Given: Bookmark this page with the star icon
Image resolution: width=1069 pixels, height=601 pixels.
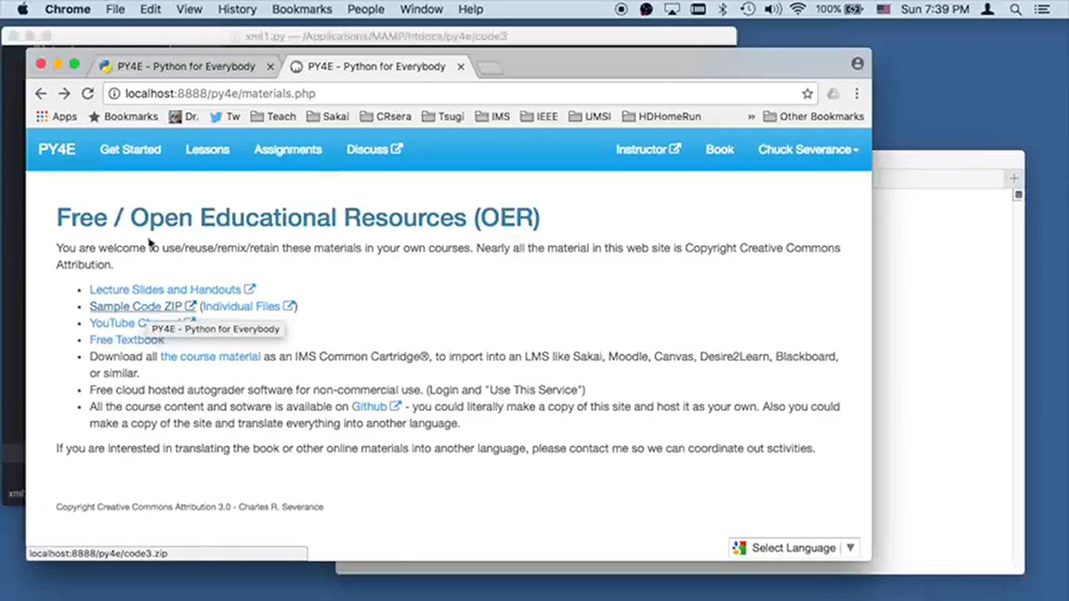Looking at the screenshot, I should tap(807, 93).
